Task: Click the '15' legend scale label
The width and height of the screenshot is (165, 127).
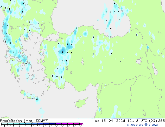Action: [39, 126]
